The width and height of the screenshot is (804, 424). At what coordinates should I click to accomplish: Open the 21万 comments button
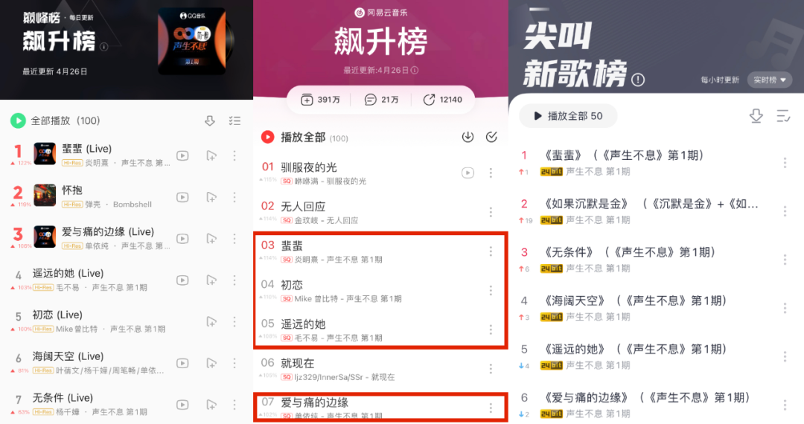(x=381, y=100)
